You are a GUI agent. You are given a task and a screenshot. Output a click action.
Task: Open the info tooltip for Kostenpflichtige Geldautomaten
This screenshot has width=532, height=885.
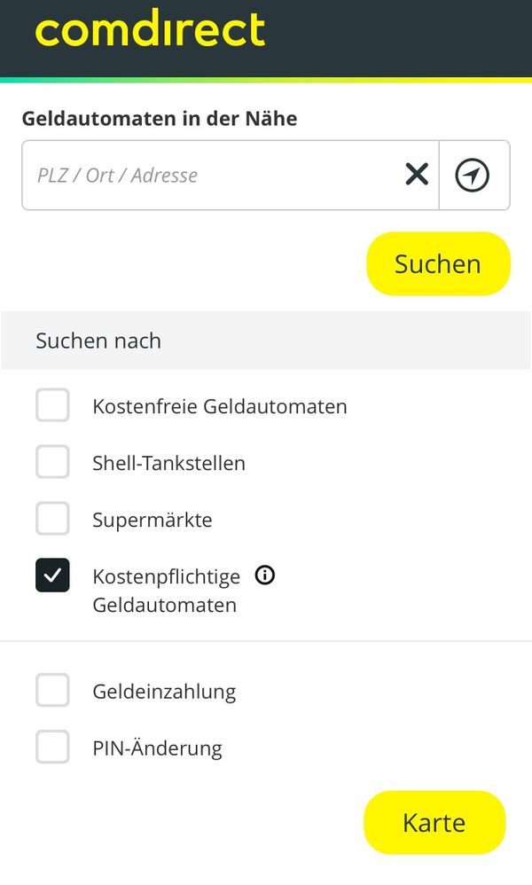[264, 576]
